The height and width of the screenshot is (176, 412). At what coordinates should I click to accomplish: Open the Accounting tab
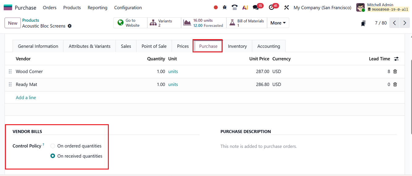269,46
